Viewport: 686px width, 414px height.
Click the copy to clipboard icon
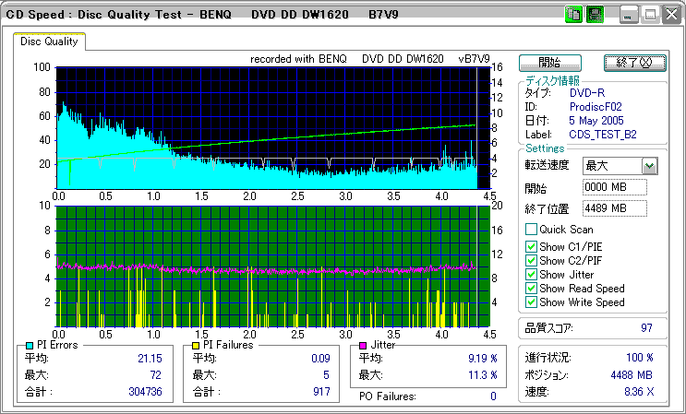coord(572,15)
